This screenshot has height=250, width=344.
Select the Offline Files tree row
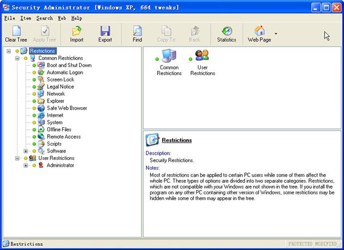click(x=59, y=130)
